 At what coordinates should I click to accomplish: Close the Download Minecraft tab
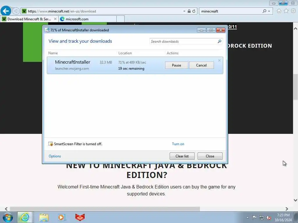tap(55, 19)
